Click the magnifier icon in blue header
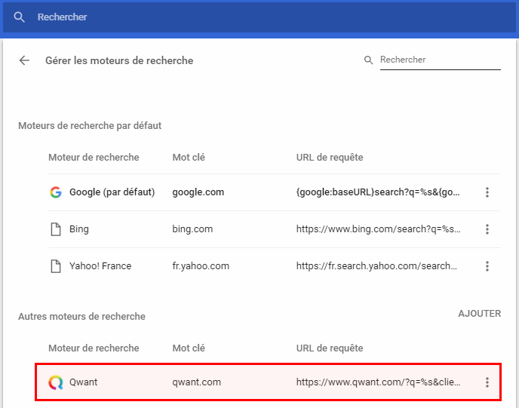Image resolution: width=519 pixels, height=408 pixels. (x=20, y=17)
